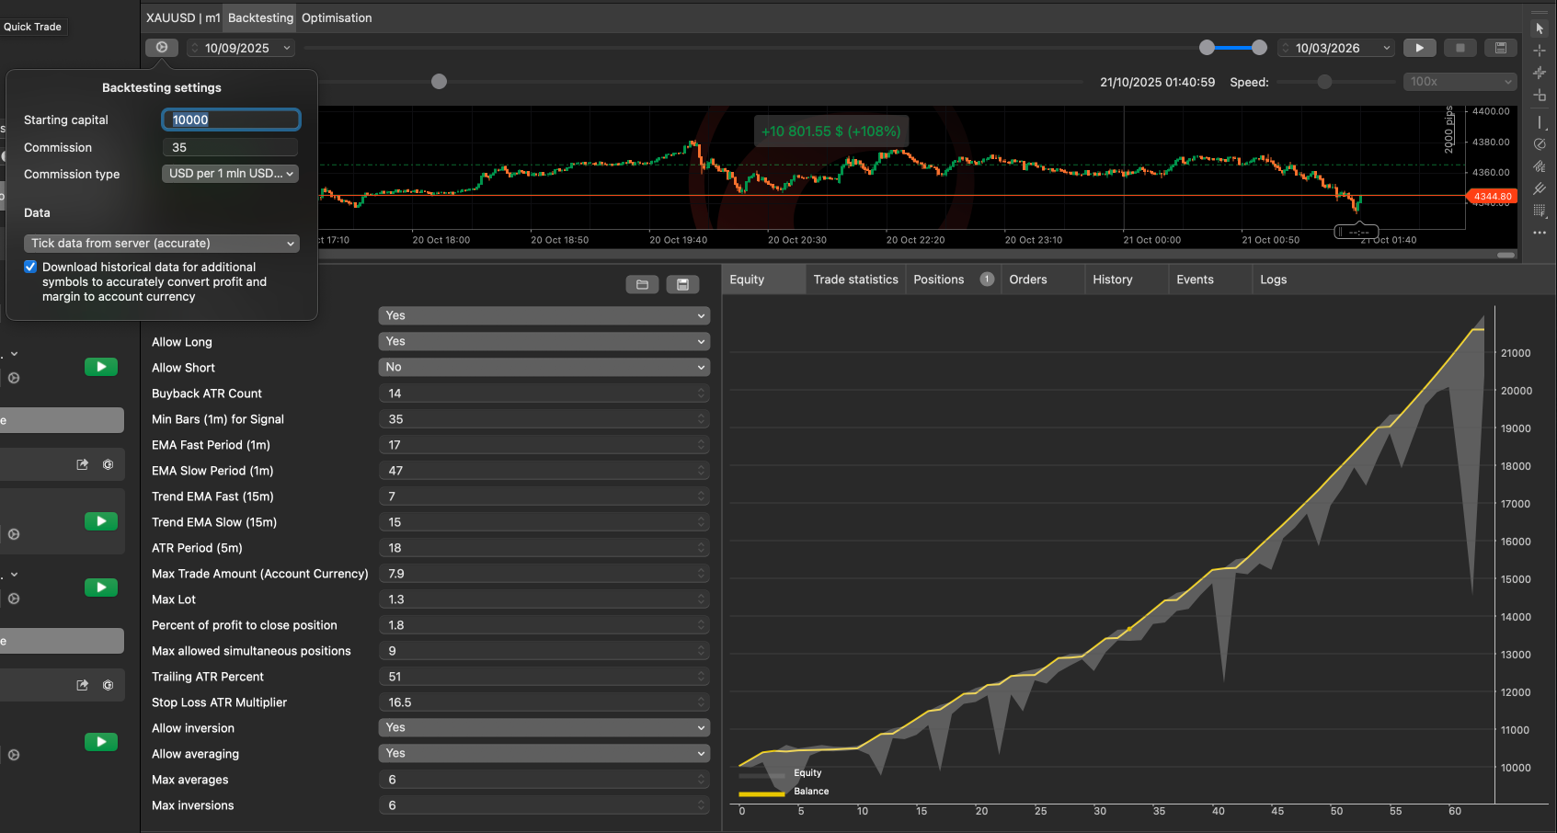Image resolution: width=1557 pixels, height=833 pixels.
Task: Open Tick data from server dropdown
Action: (x=162, y=244)
